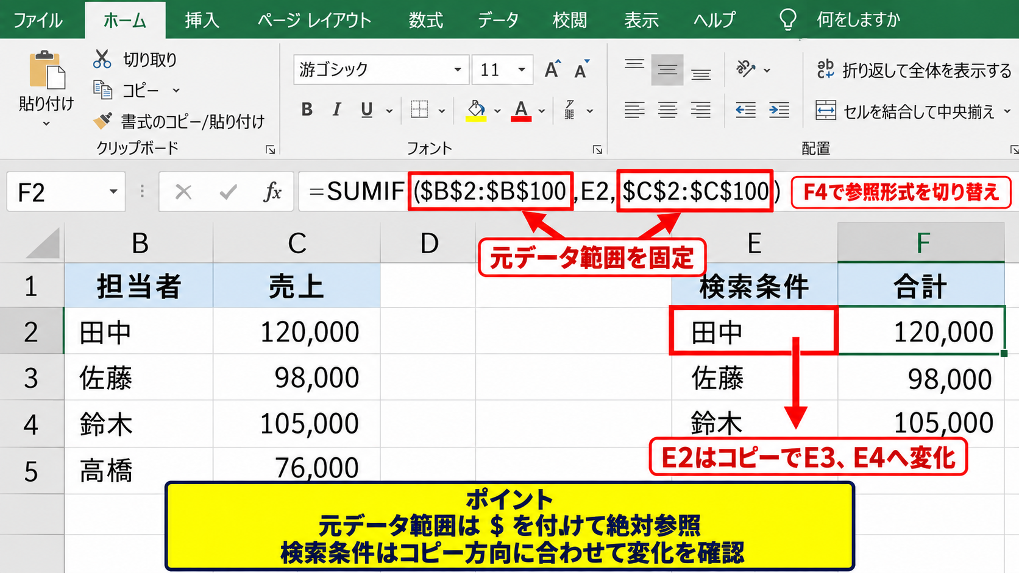Open clipboard group dialog launcher
1019x573 pixels.
270,149
